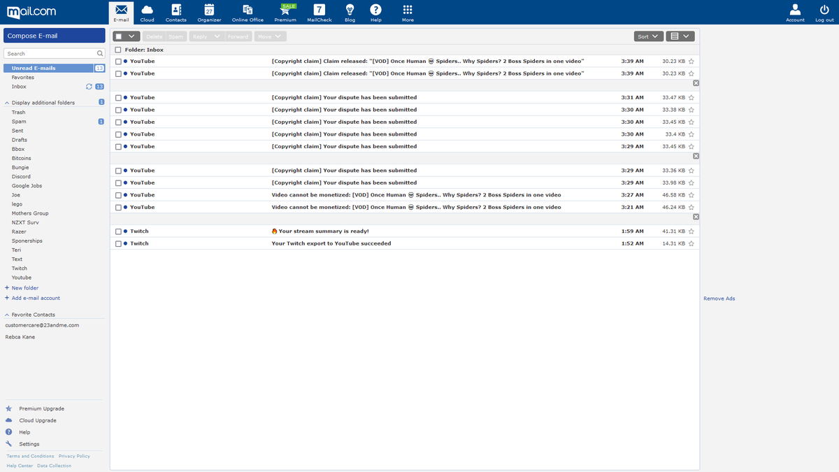Screen dimensions: 839x472
Task: Tick the checkbox for the 3:21 AM monetized email
Action: 118,207
